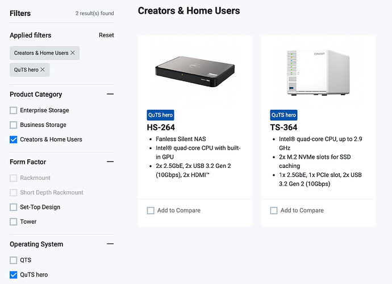Open the TS-364 product image
This screenshot has width=392, height=284.
(x=318, y=72)
